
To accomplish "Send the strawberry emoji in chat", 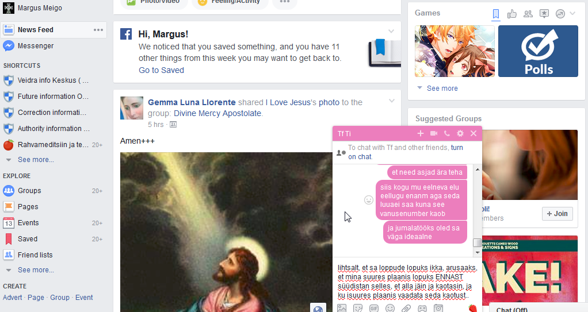I will [x=473, y=308].
